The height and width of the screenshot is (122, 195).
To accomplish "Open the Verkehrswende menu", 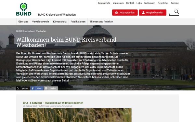I will pos(41,22).
